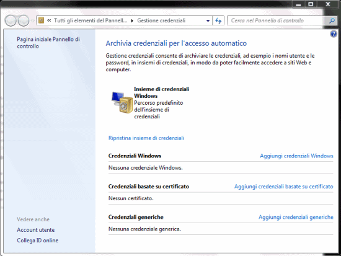Open the address bar history dropdown
Viewport: 341px width, 256px height.
(208, 20)
